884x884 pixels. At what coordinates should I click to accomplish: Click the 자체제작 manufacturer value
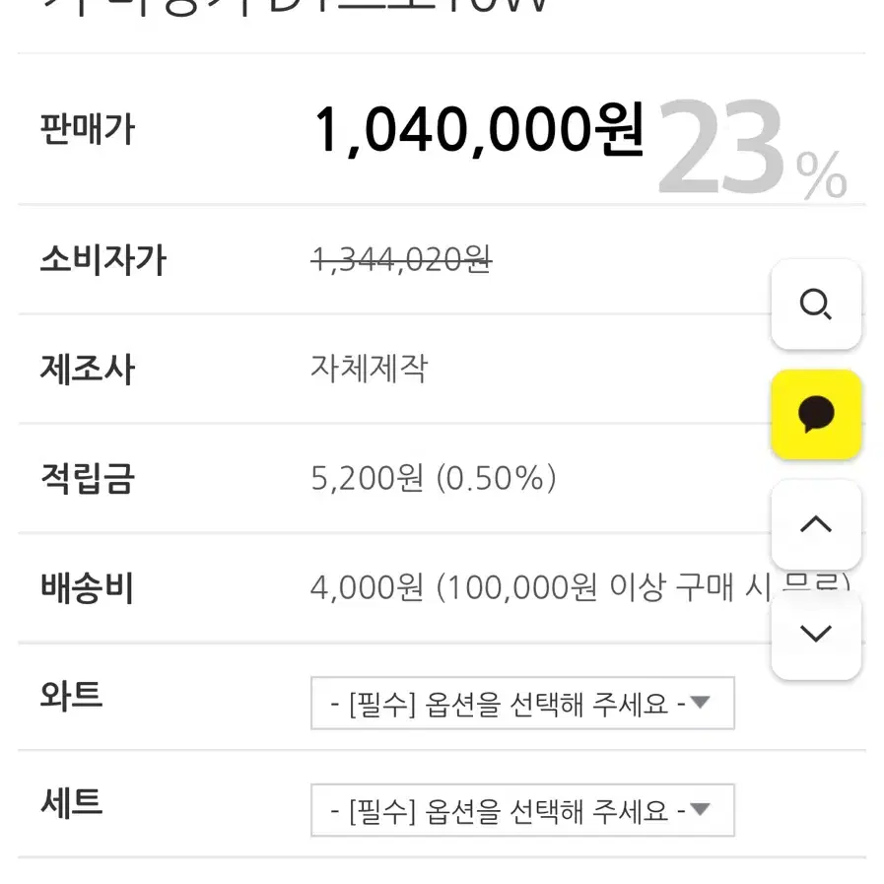click(x=370, y=369)
